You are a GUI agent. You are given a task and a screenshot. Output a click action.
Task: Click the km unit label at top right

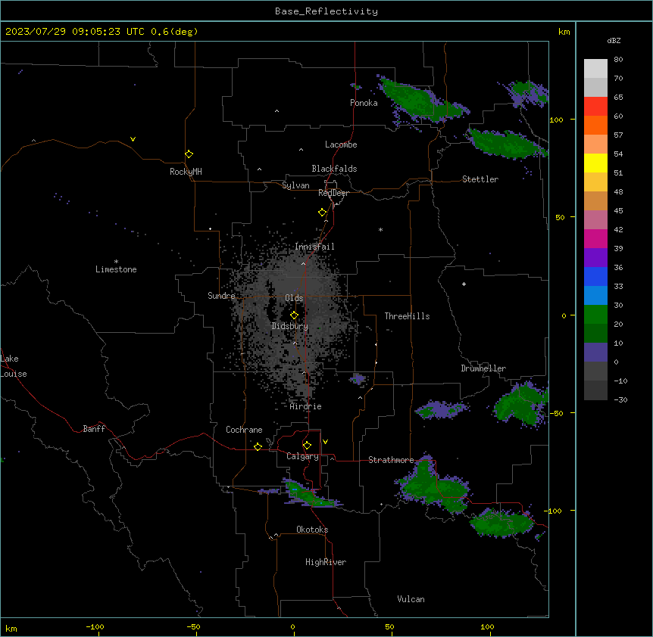click(x=564, y=32)
